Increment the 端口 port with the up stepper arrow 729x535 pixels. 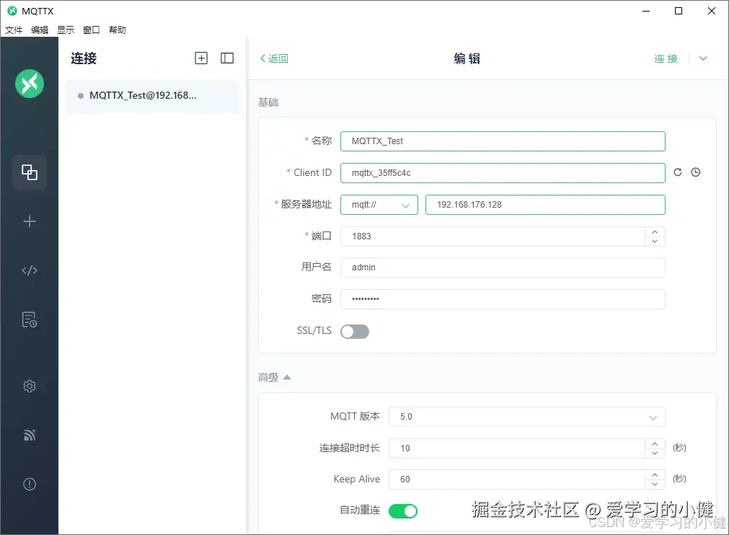[x=655, y=232]
